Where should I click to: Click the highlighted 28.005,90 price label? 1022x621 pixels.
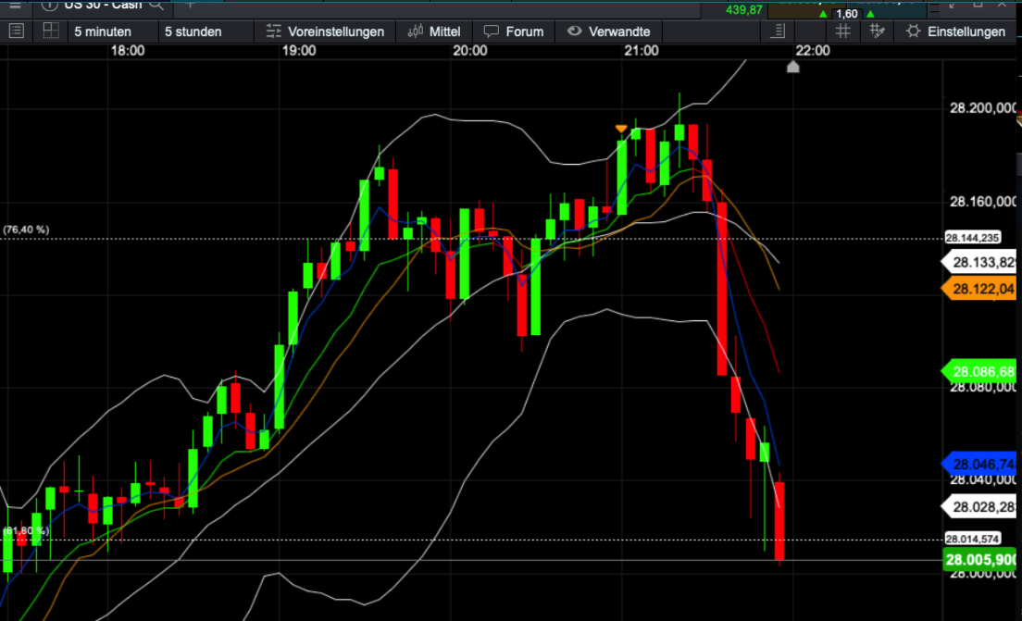tap(980, 559)
